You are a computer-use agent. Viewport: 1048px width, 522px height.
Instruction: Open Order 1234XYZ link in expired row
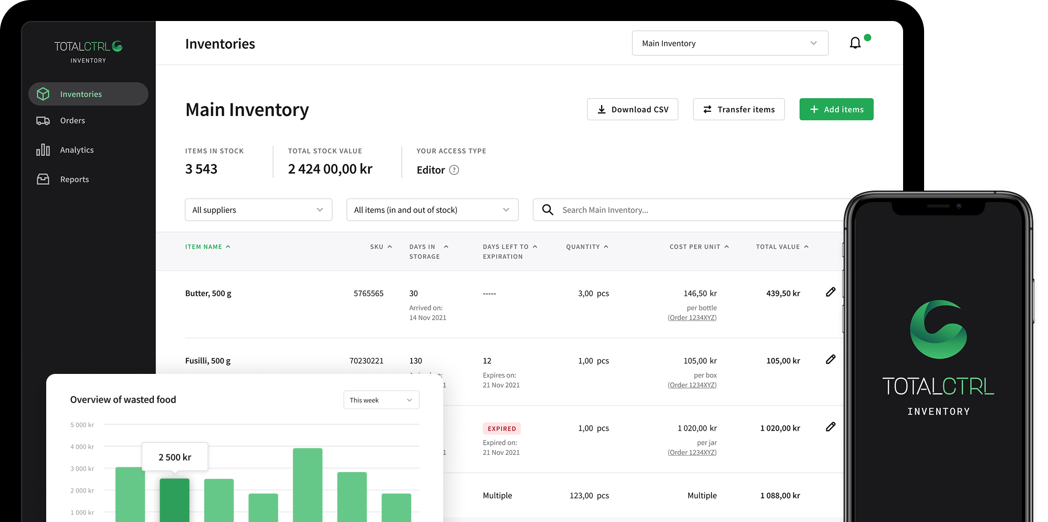point(692,453)
